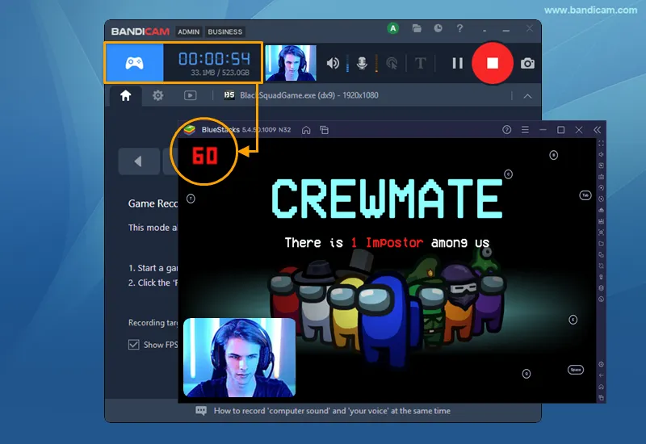Click the Space key overlay in game
The height and width of the screenshot is (444, 646).
pos(576,370)
